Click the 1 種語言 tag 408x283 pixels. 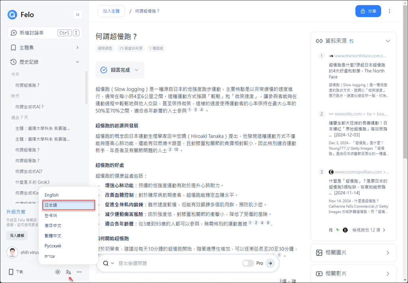(x=156, y=48)
